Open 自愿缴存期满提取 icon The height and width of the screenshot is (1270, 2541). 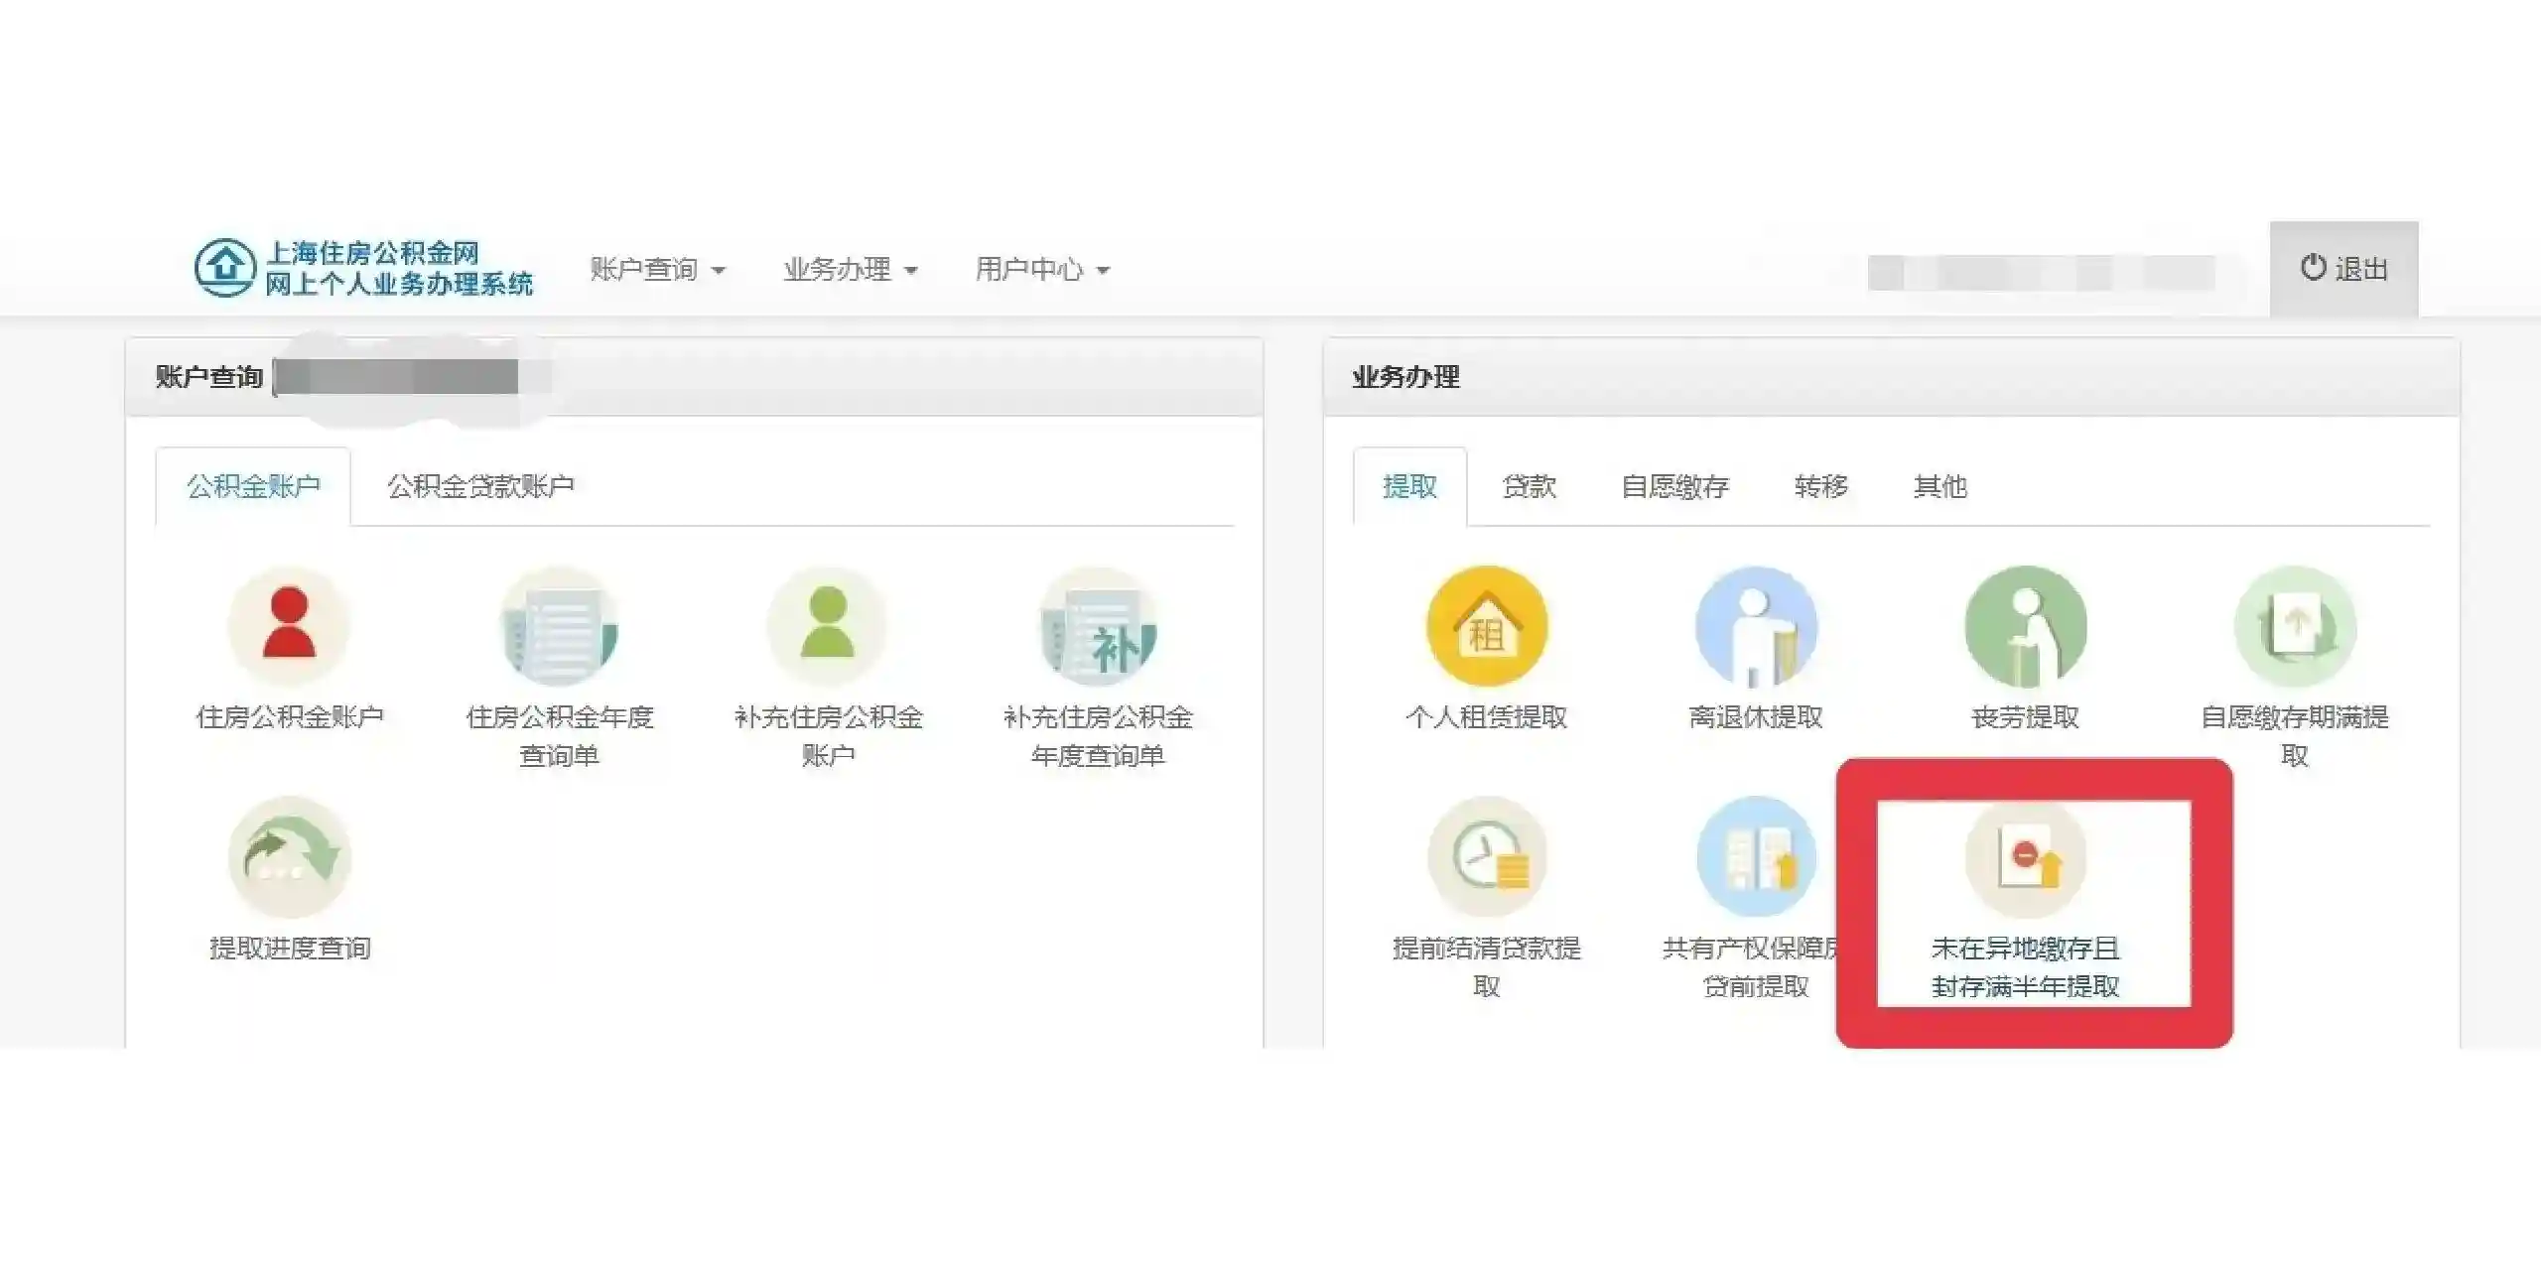tap(2294, 626)
